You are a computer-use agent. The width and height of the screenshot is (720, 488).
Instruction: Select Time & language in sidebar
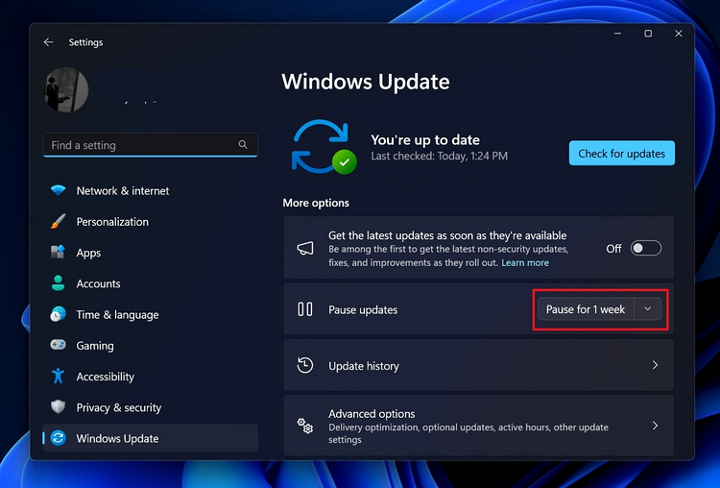150,314
